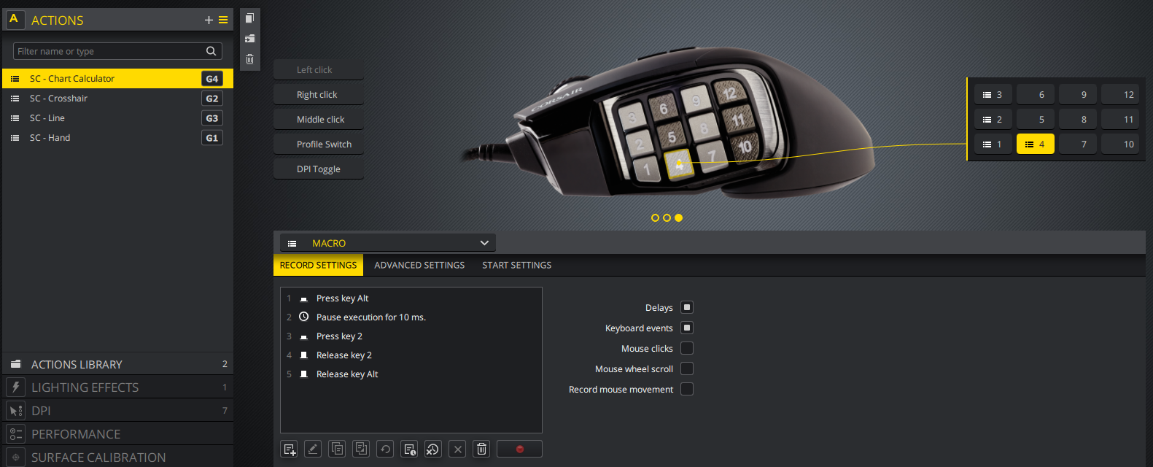Image resolution: width=1153 pixels, height=467 pixels.
Task: Select side button 8 in the keypad grid
Action: (x=1078, y=120)
